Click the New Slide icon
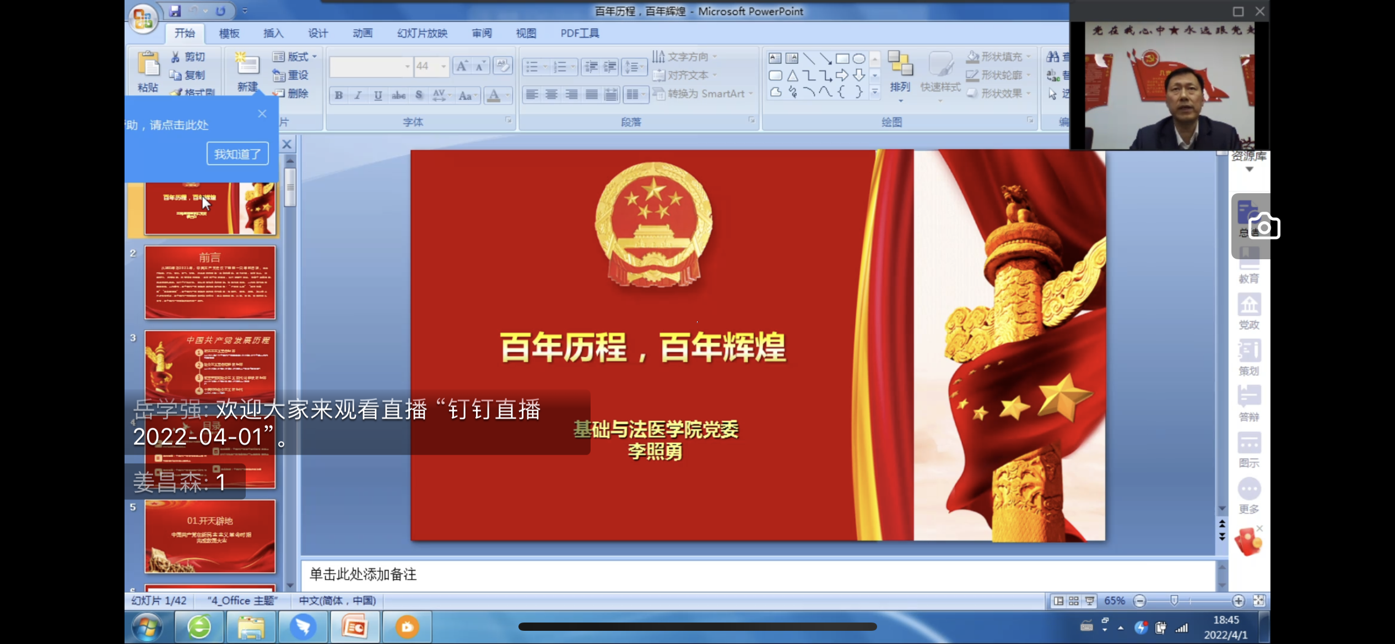The height and width of the screenshot is (644, 1395). coord(247,65)
